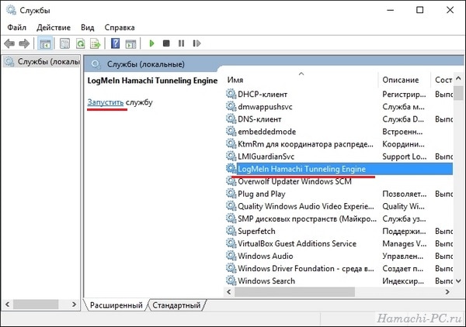
Task: Click the Refresh toolbar icon
Action: click(x=80, y=43)
